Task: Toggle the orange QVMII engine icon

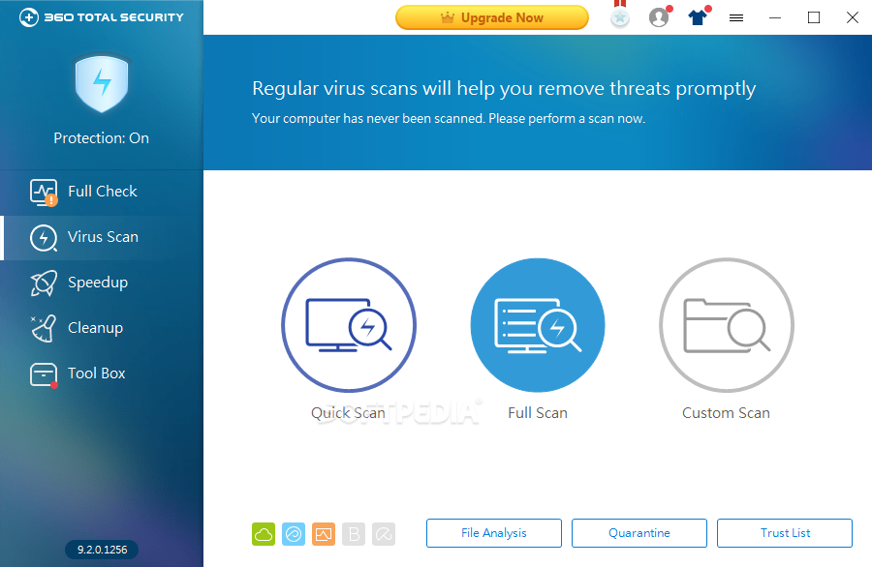Action: (324, 534)
